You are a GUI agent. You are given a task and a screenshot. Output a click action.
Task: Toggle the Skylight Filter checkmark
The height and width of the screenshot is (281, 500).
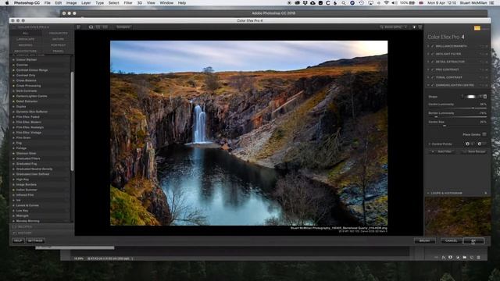tap(433, 54)
